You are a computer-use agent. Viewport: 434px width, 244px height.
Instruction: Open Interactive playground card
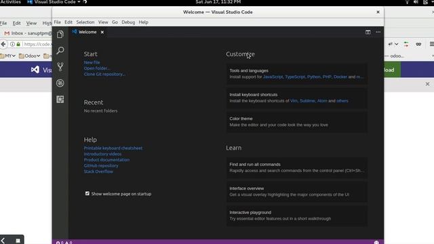(x=297, y=216)
